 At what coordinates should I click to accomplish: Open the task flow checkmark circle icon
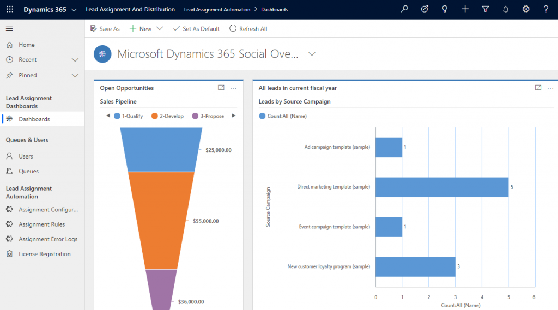point(424,9)
